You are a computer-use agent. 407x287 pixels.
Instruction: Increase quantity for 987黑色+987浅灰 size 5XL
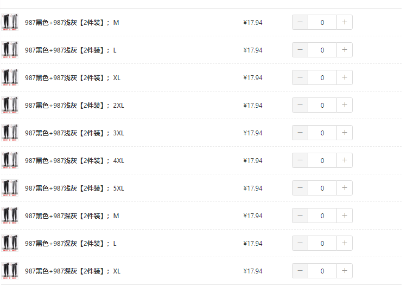pyautogui.click(x=345, y=188)
